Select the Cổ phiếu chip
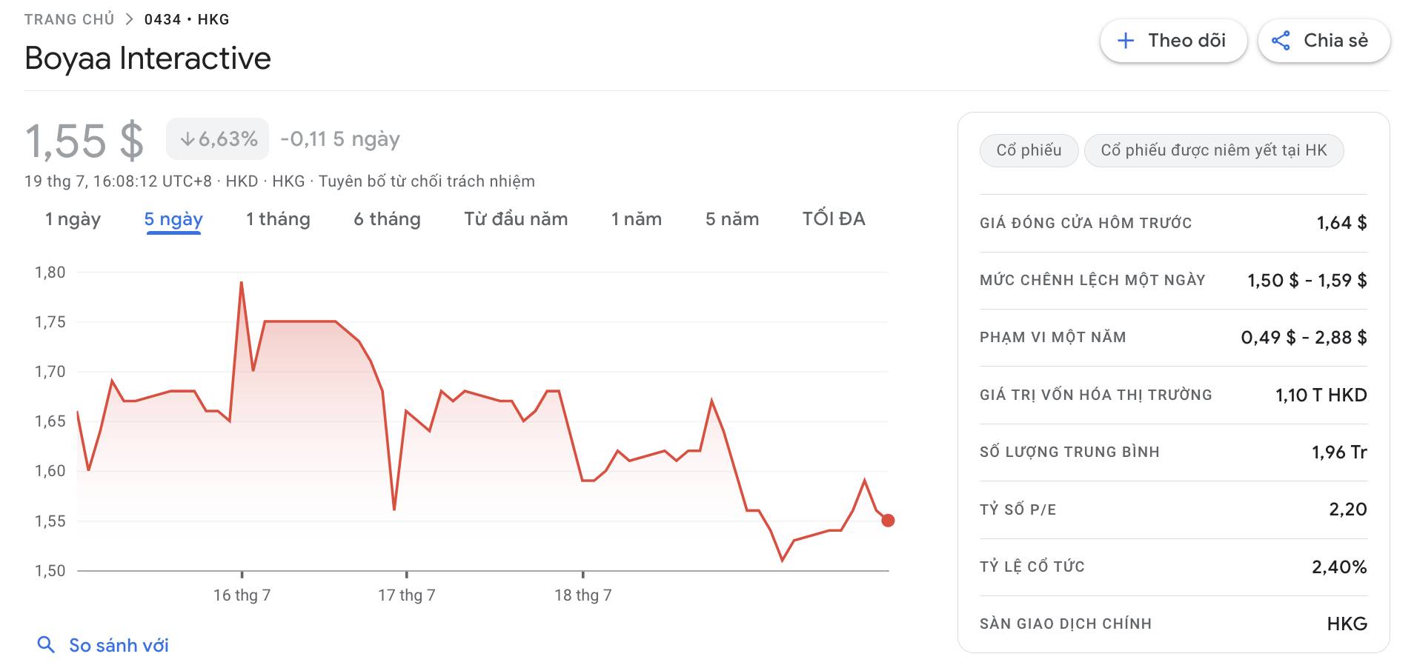The image size is (1414, 668). pyautogui.click(x=1029, y=150)
